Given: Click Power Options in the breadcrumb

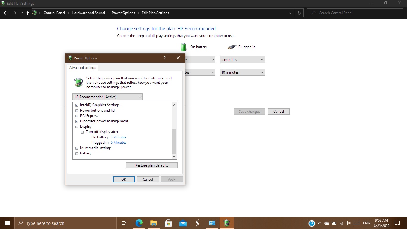Looking at the screenshot, I should coord(123,13).
